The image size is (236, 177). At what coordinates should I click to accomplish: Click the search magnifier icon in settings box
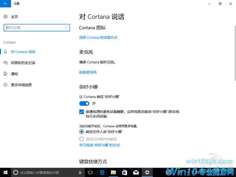(x=67, y=28)
